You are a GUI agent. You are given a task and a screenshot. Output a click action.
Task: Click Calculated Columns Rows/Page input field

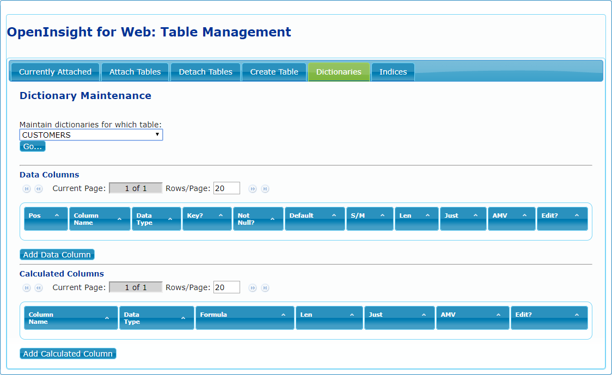click(x=227, y=287)
